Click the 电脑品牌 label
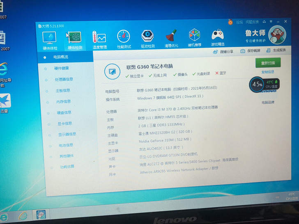This screenshot has width=299, height=224. 268,103
